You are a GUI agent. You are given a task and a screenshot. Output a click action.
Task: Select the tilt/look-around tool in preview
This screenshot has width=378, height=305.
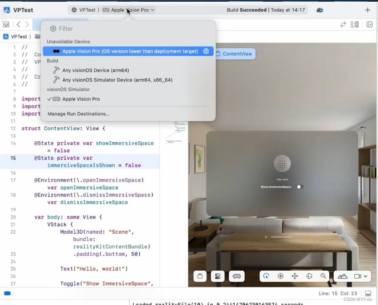[x=280, y=276]
